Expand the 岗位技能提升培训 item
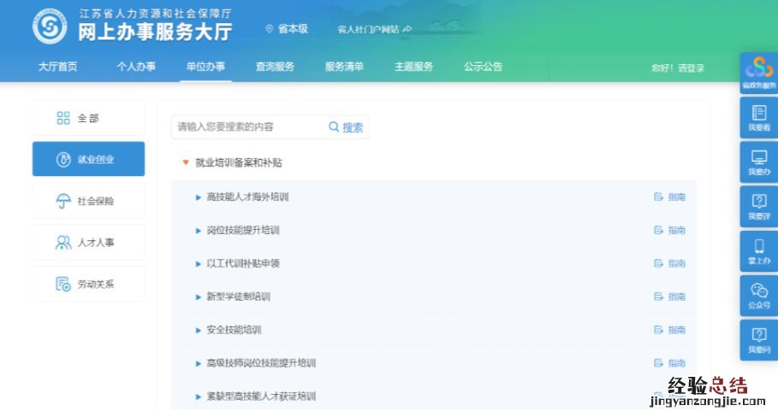This screenshot has height=417, width=778. [198, 231]
